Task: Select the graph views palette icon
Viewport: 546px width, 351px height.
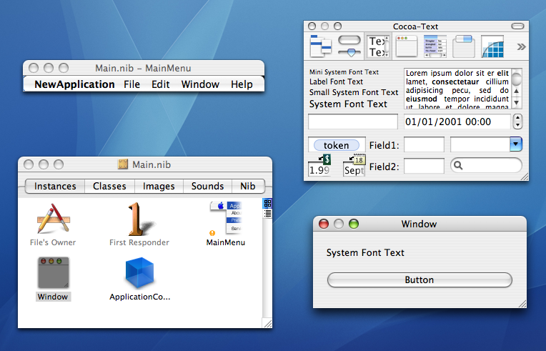Action: pyautogui.click(x=492, y=46)
